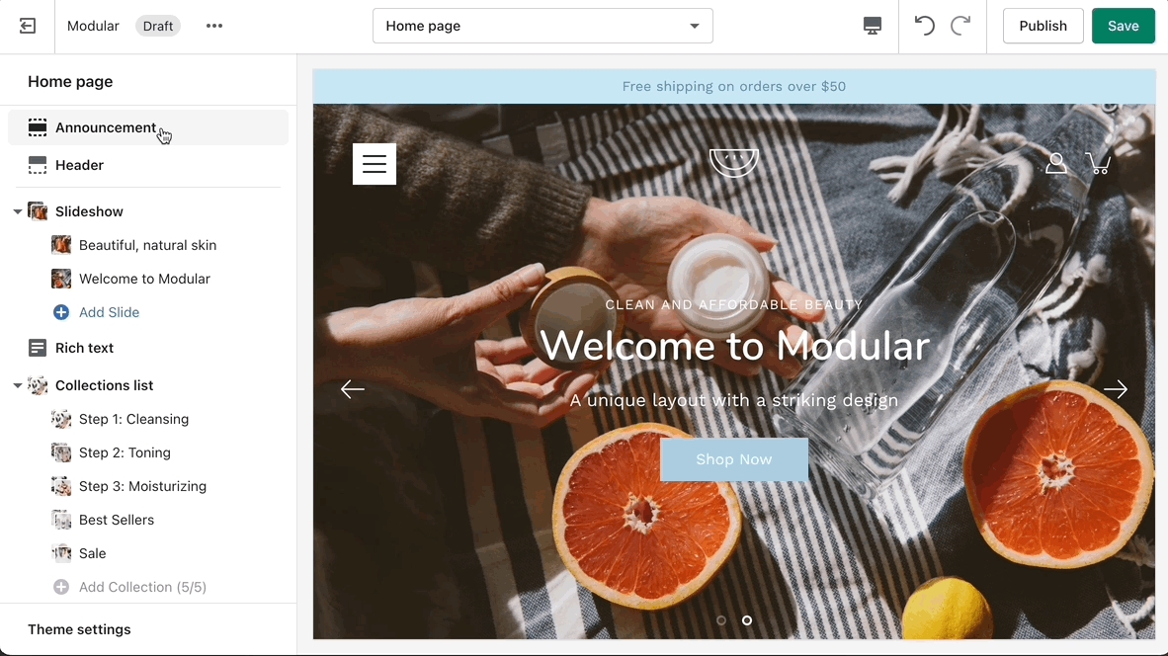Click the Add Slide link

click(109, 312)
